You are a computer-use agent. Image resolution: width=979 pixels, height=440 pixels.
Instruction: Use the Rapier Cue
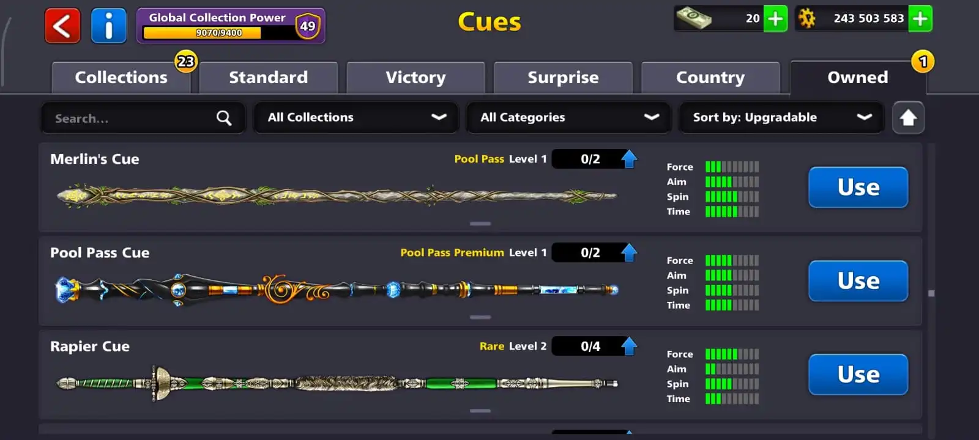(858, 375)
